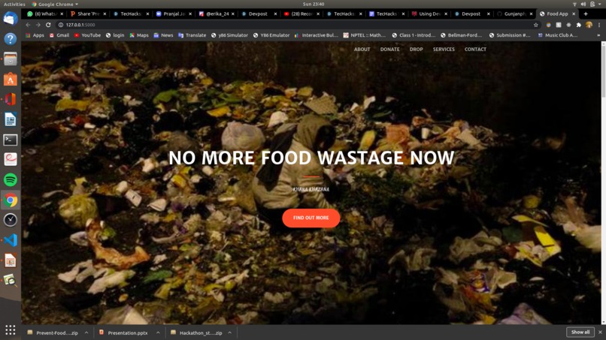Click the browser forward arrow
The height and width of the screenshot is (340, 606).
38,25
